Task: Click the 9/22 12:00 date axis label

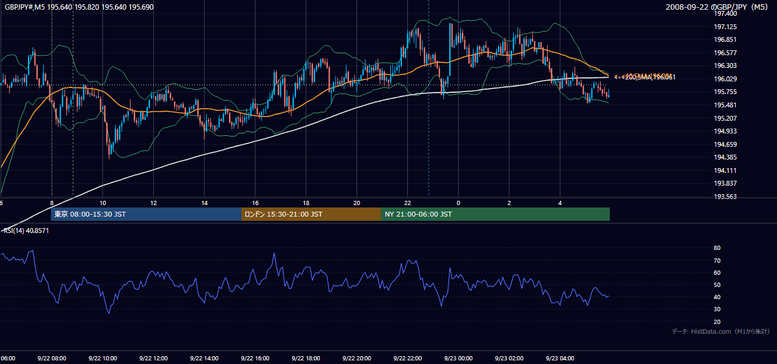Action: pos(153,358)
